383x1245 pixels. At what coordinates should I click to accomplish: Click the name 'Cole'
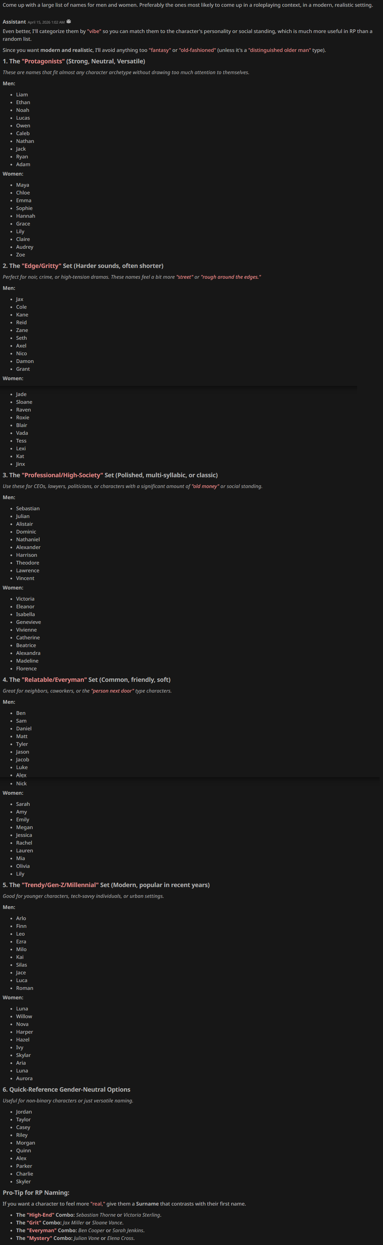click(x=21, y=307)
